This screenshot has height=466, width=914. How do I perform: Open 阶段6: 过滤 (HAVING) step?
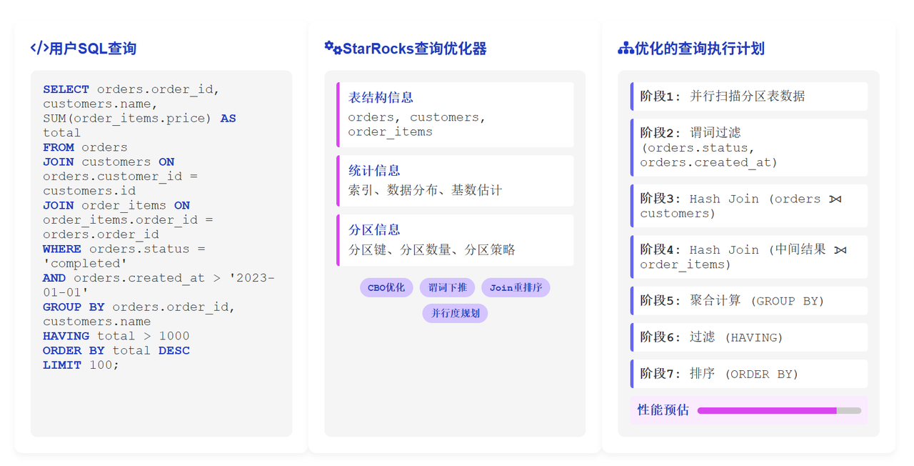(749, 337)
